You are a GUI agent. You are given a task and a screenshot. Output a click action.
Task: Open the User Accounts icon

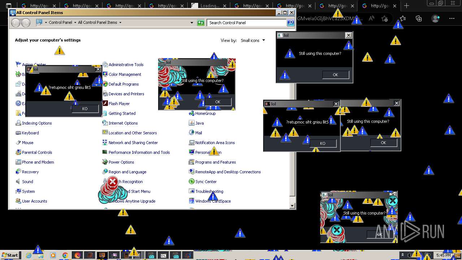pos(18,201)
